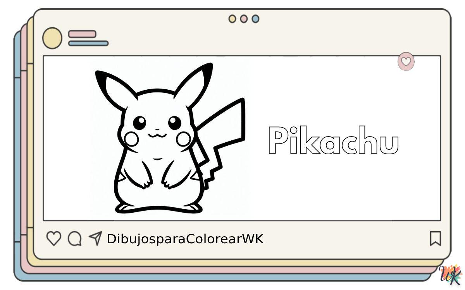Click the pink heart badge on image
The image size is (465, 290).
tap(406, 61)
